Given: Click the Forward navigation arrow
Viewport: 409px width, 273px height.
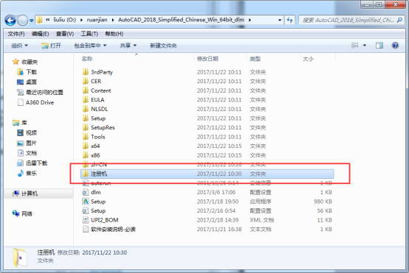Looking at the screenshot, I should coord(22,21).
